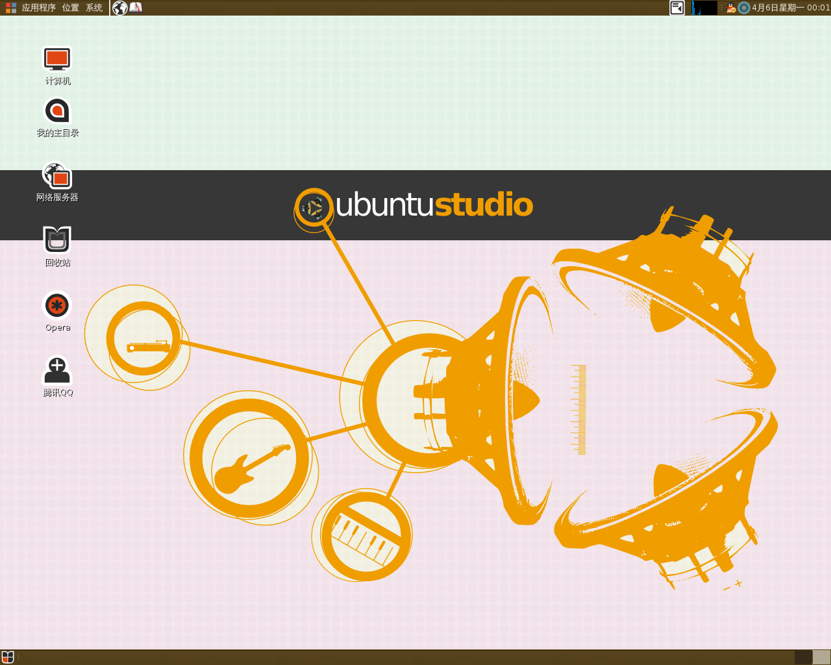Open the 位置 menu

[71, 8]
